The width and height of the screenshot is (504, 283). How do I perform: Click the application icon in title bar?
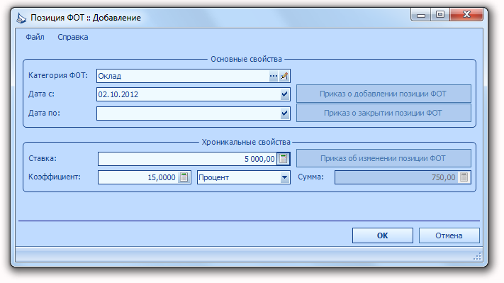pos(21,18)
